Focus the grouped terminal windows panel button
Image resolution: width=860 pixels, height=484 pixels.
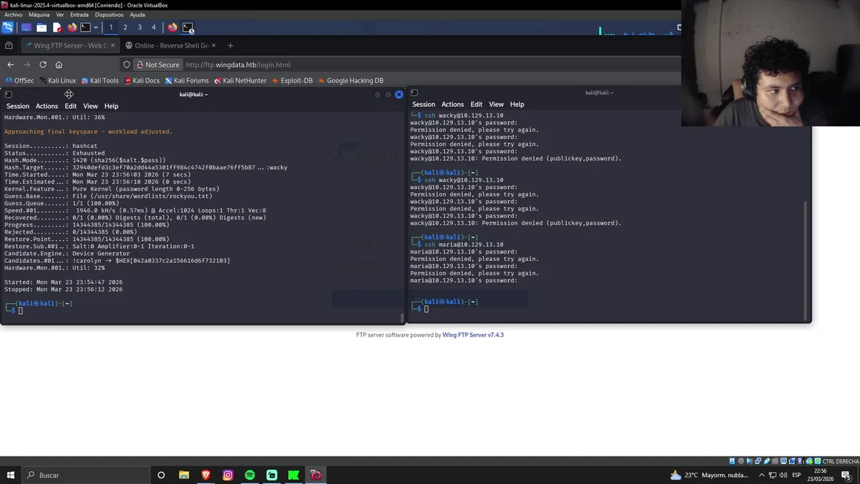tap(188, 28)
